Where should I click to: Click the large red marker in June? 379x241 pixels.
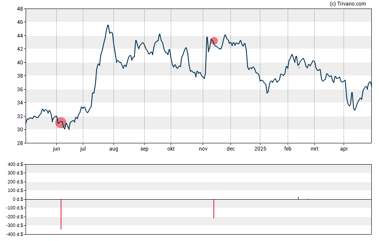pyautogui.click(x=61, y=122)
